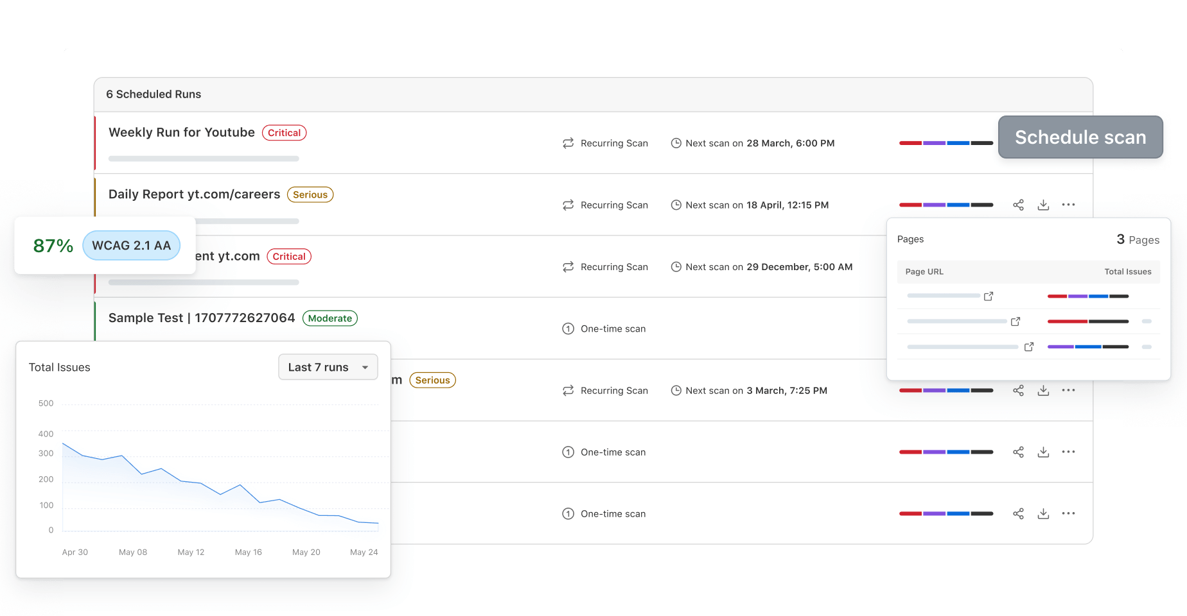Image resolution: width=1187 pixels, height=616 pixels.
Task: Click the Weekly Run for Youtube title
Action: click(182, 132)
